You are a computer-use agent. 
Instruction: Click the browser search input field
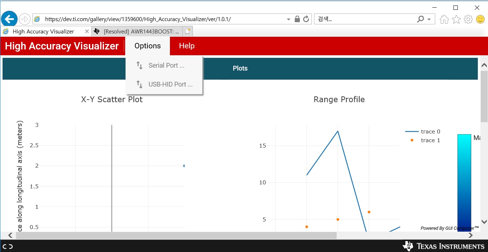click(x=366, y=19)
